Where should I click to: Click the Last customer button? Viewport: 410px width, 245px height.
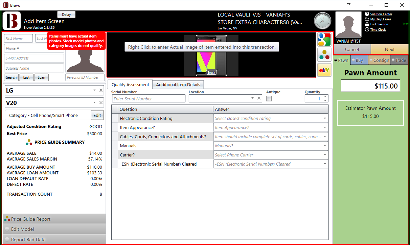pyautogui.click(x=26, y=77)
